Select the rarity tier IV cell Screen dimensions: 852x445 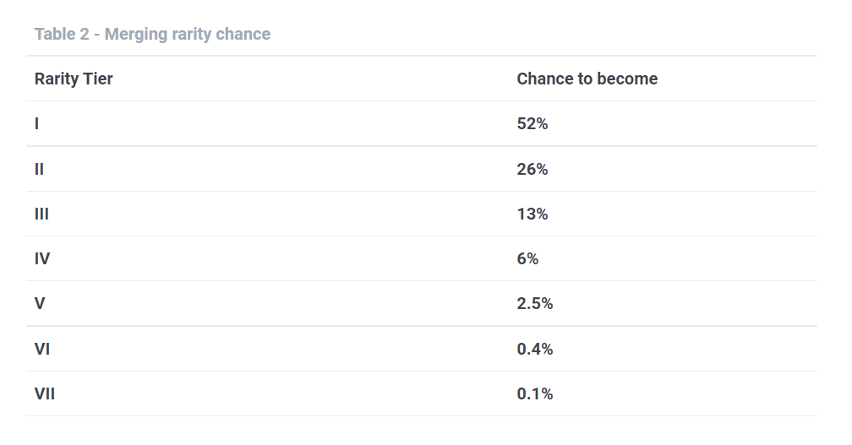click(x=42, y=259)
